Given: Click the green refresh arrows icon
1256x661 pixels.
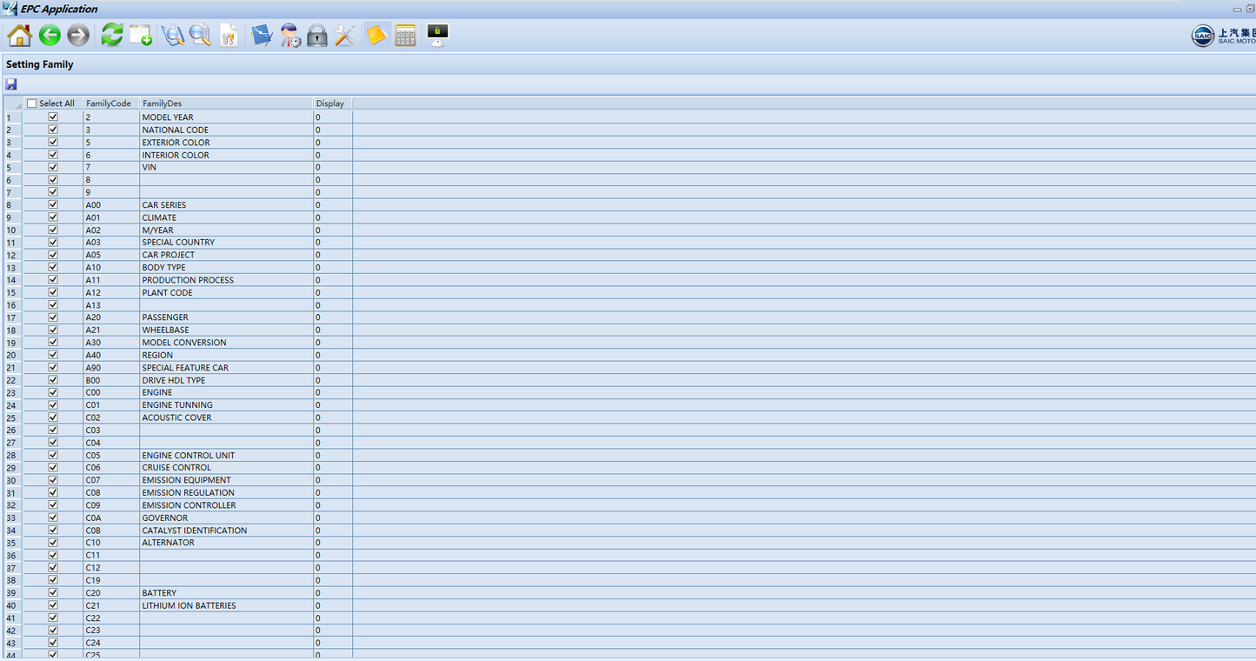Looking at the screenshot, I should pyautogui.click(x=112, y=36).
